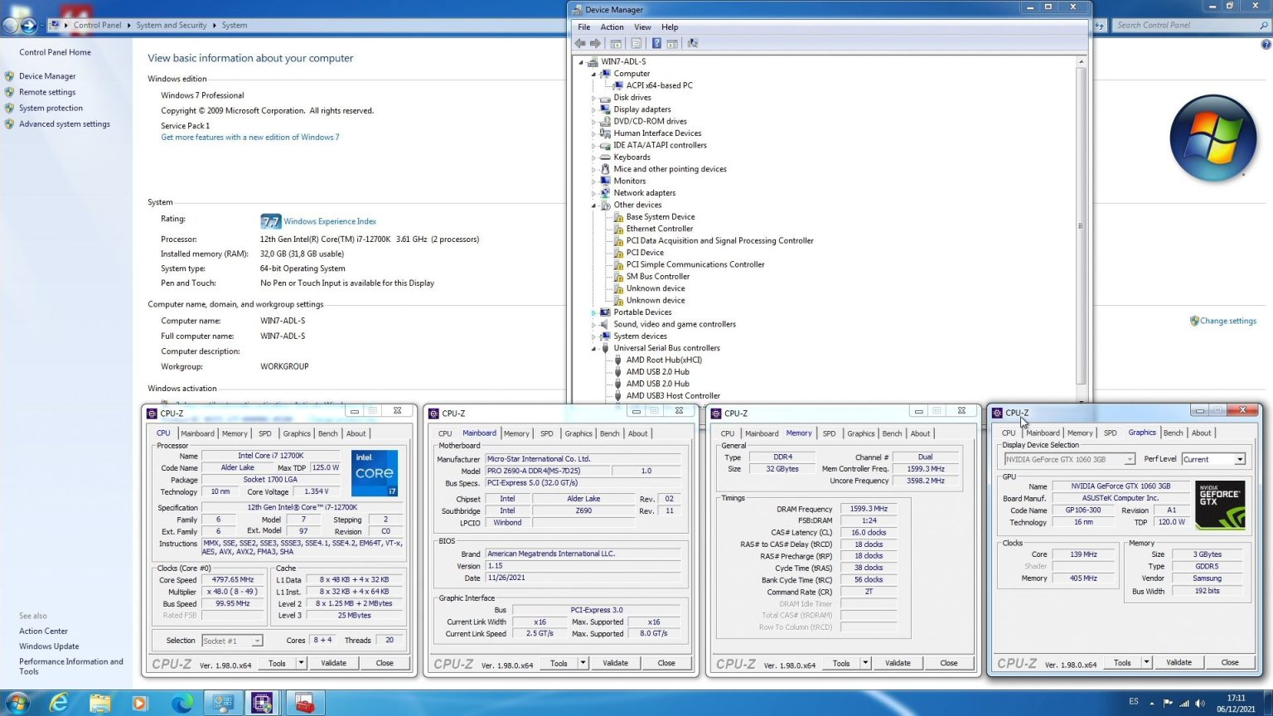Image resolution: width=1273 pixels, height=716 pixels.
Task: Expand the Display adapters node
Action: [x=594, y=109]
